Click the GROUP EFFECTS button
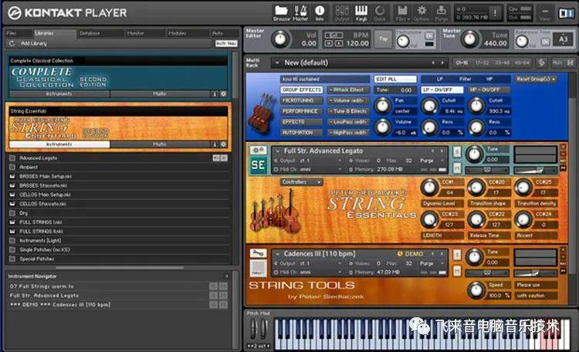This screenshot has width=579, height=352. [x=302, y=90]
